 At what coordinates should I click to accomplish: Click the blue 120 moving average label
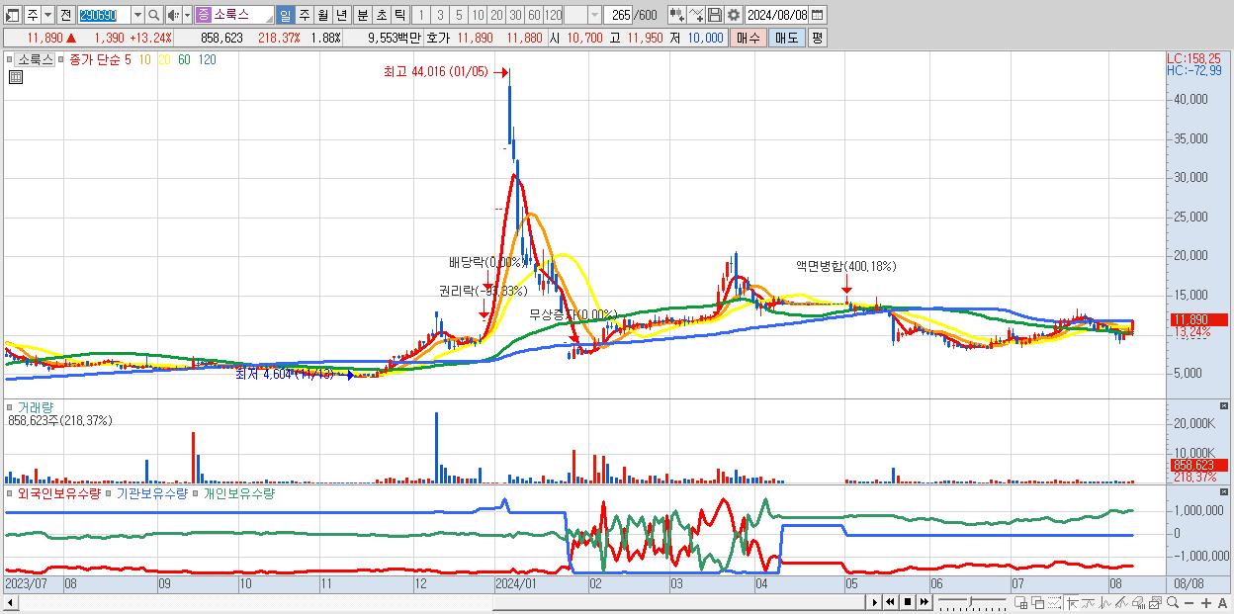tap(207, 59)
